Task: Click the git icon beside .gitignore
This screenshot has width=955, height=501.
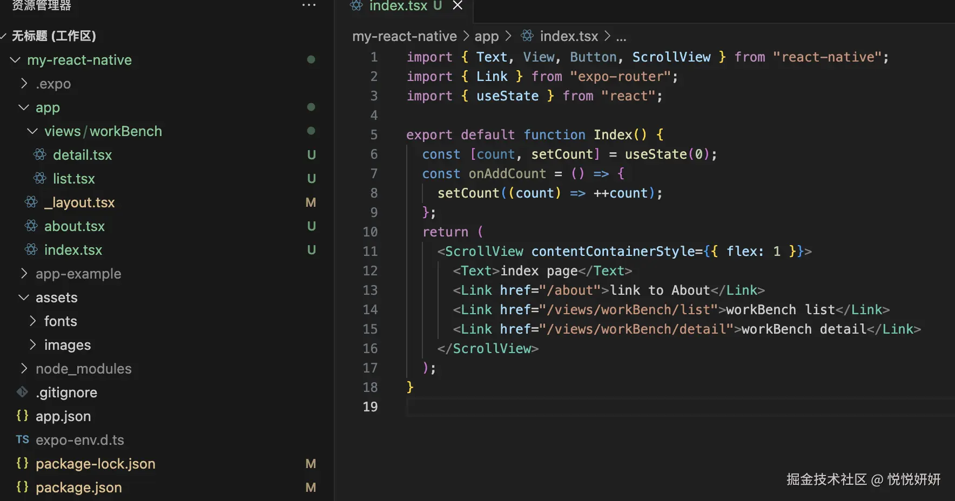Action: (22, 392)
